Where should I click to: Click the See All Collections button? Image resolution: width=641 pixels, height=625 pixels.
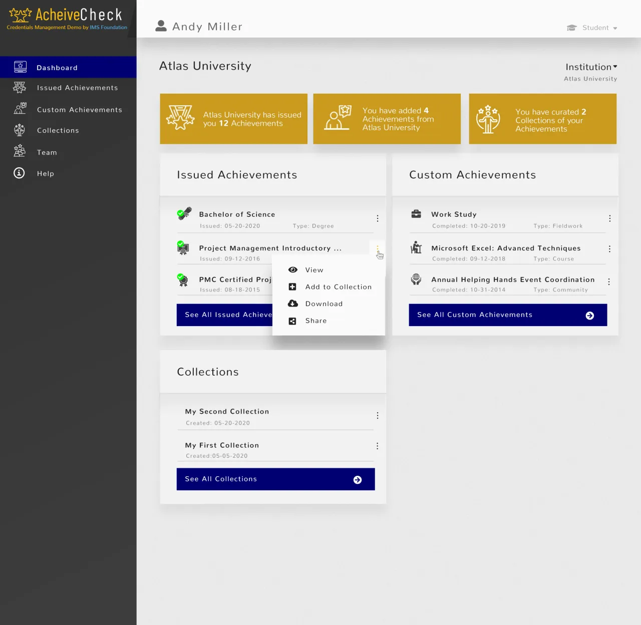(x=275, y=479)
